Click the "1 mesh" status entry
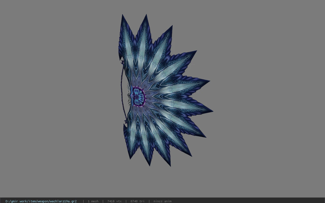The height and width of the screenshot is (203, 325). (x=93, y=201)
